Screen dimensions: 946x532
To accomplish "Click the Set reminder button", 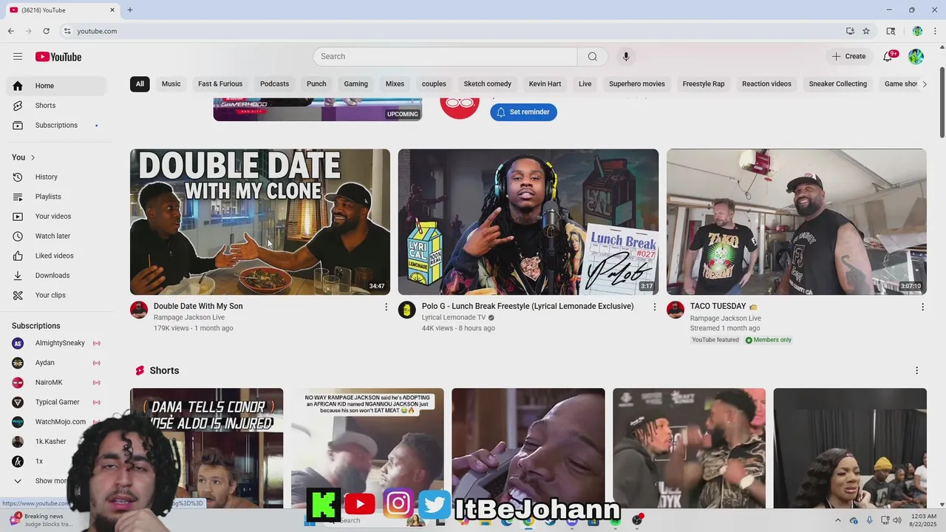I will [523, 112].
